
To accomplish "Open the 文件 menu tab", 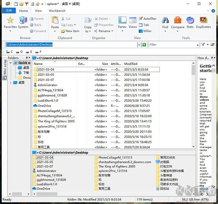I will (9, 11).
